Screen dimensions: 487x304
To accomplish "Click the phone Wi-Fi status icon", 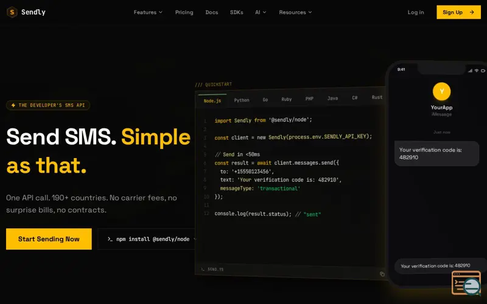I will (x=477, y=71).
